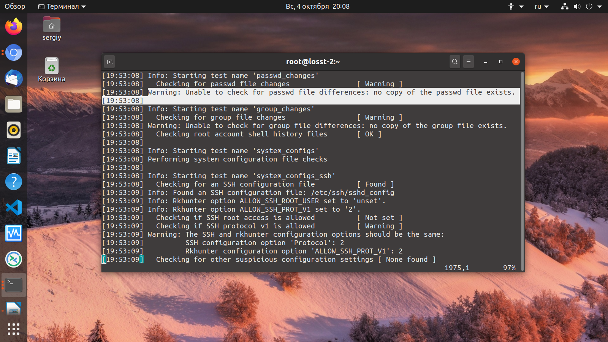
Task: Open the accessibility menu in top bar
Action: (x=516, y=6)
